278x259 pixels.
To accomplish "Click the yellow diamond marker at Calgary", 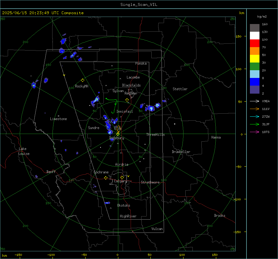I will point(122,177).
